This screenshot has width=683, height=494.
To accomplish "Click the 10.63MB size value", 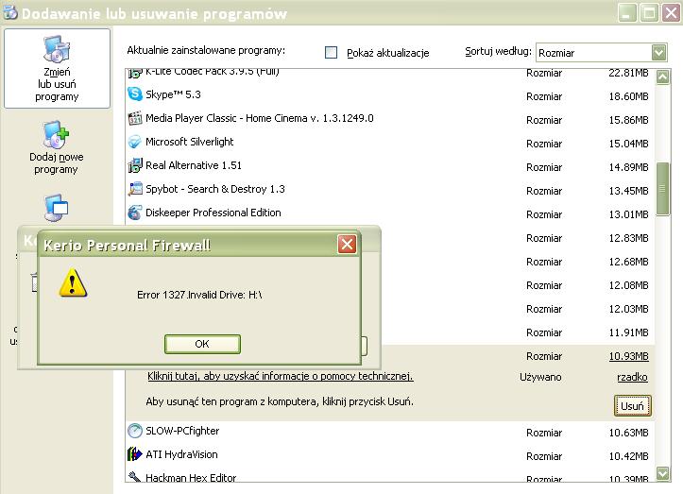I will click(628, 433).
